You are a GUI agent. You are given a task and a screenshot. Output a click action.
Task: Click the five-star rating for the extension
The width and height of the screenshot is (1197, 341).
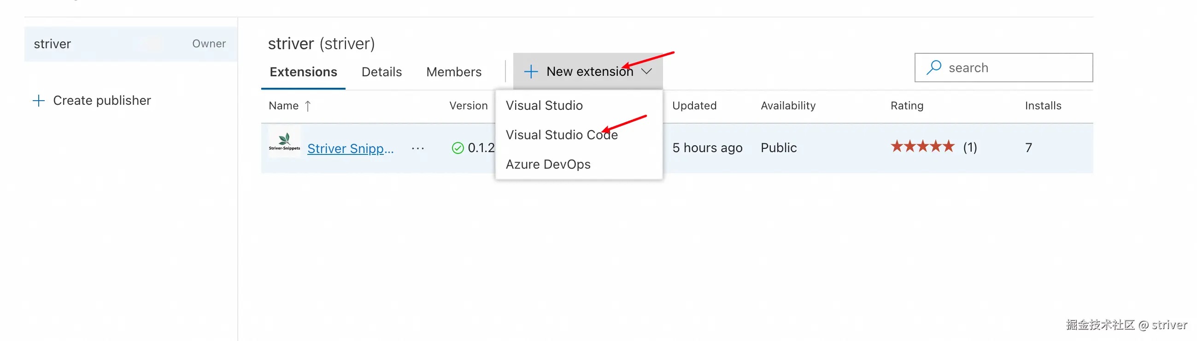[x=922, y=147]
